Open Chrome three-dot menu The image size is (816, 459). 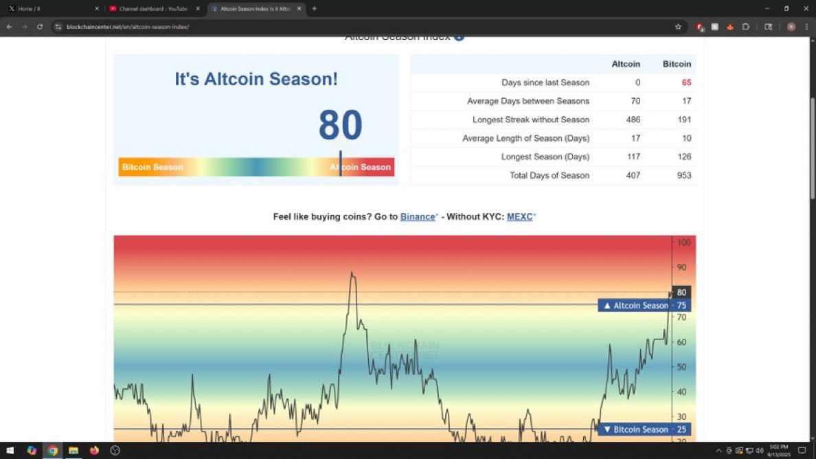[806, 27]
